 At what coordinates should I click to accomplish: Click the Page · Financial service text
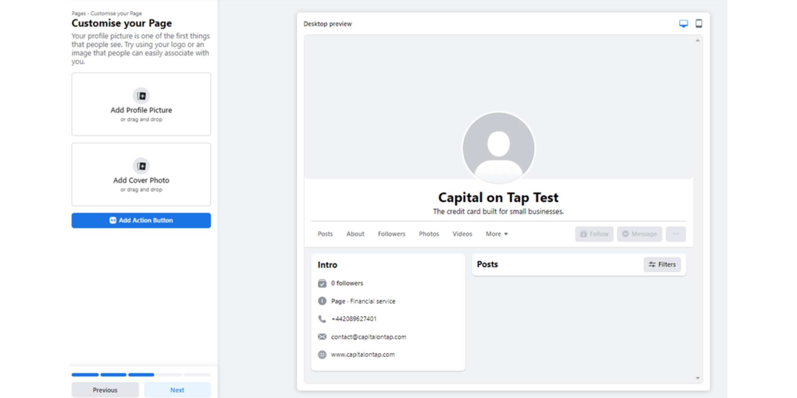click(x=363, y=301)
